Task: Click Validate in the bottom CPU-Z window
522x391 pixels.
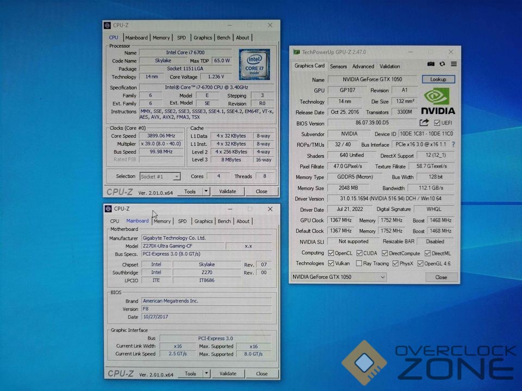Action: tap(228, 374)
